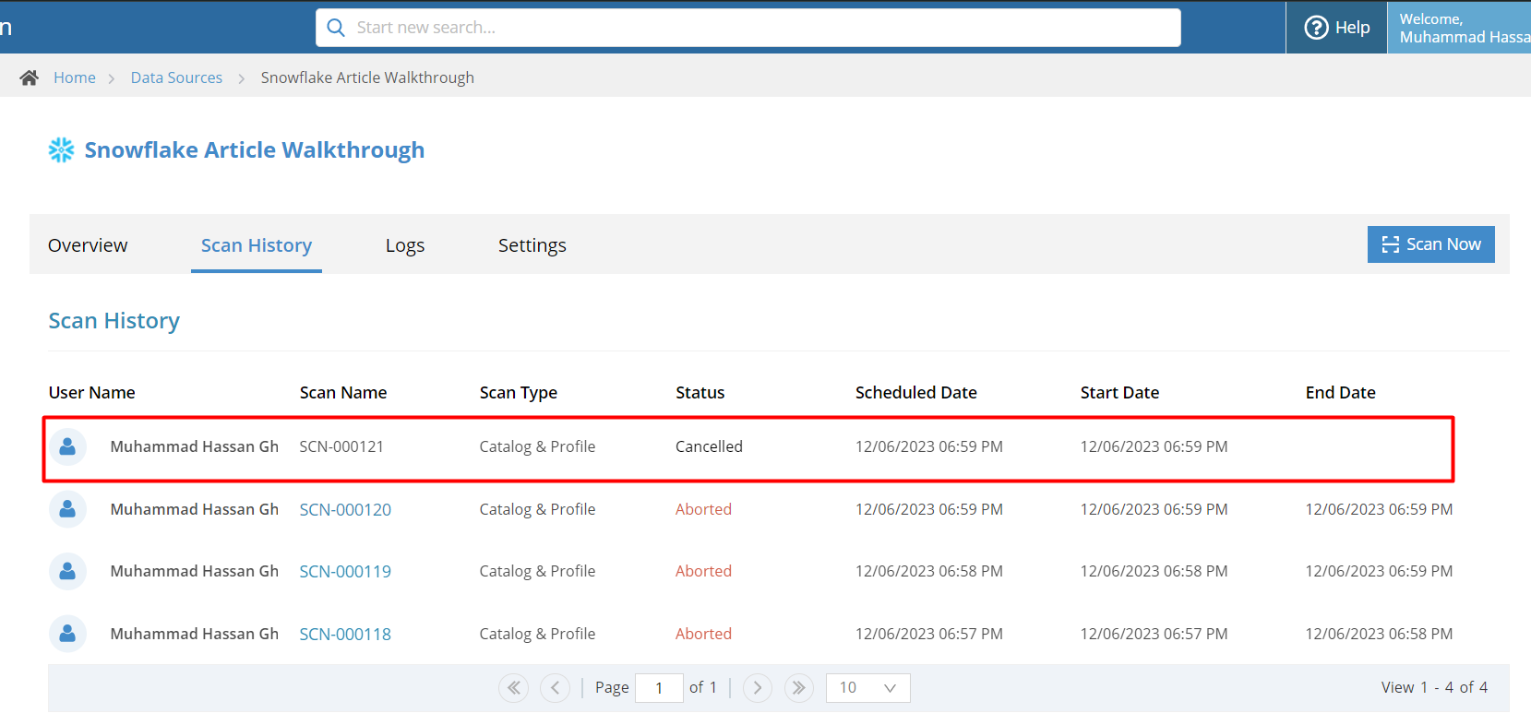Open the Settings tab
The width and height of the screenshot is (1531, 725).
532,245
